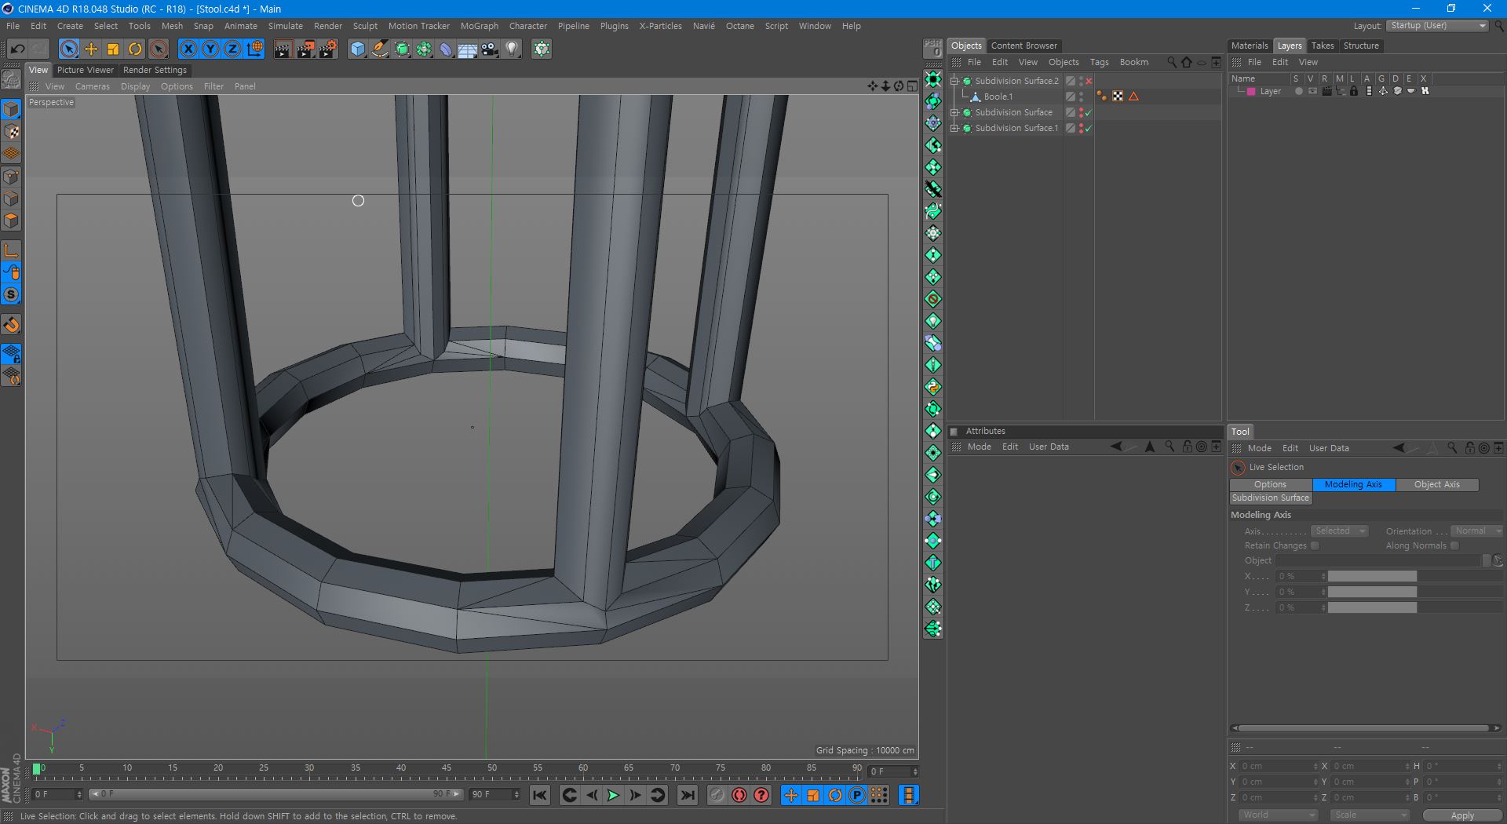Add a Light object
The width and height of the screenshot is (1507, 824).
tap(512, 49)
